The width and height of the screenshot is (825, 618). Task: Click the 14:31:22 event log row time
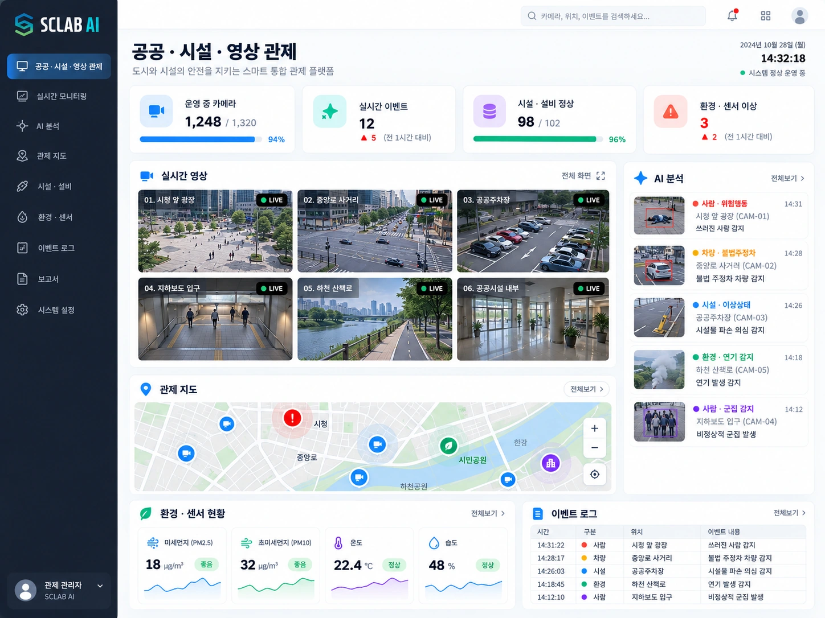point(551,545)
